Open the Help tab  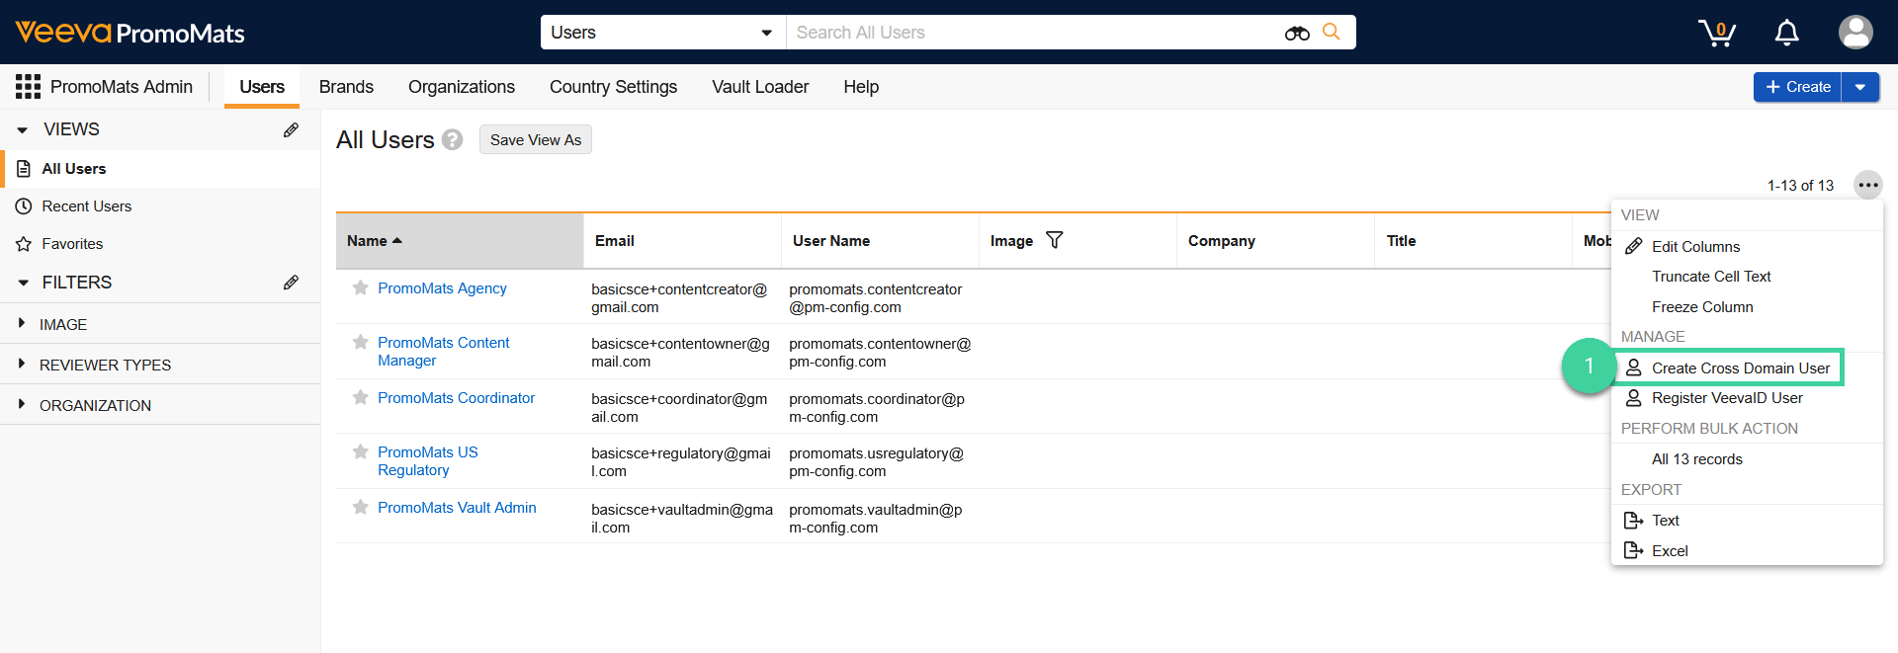pyautogui.click(x=861, y=87)
